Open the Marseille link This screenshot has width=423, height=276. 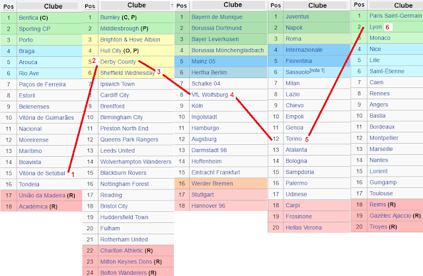[x=381, y=149]
